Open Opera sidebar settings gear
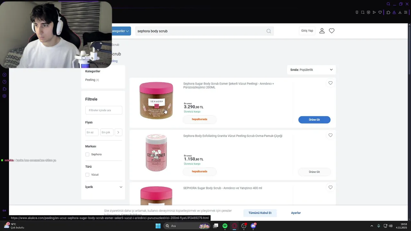The image size is (411, 231). pyautogui.click(x=4, y=96)
